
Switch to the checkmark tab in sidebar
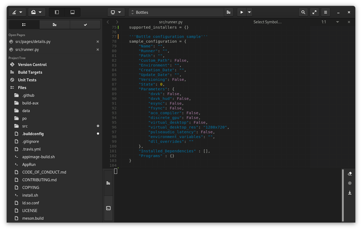[x=85, y=25]
